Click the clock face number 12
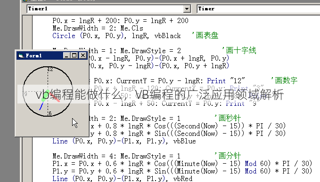This screenshot has width=320, height=182. point(50,69)
